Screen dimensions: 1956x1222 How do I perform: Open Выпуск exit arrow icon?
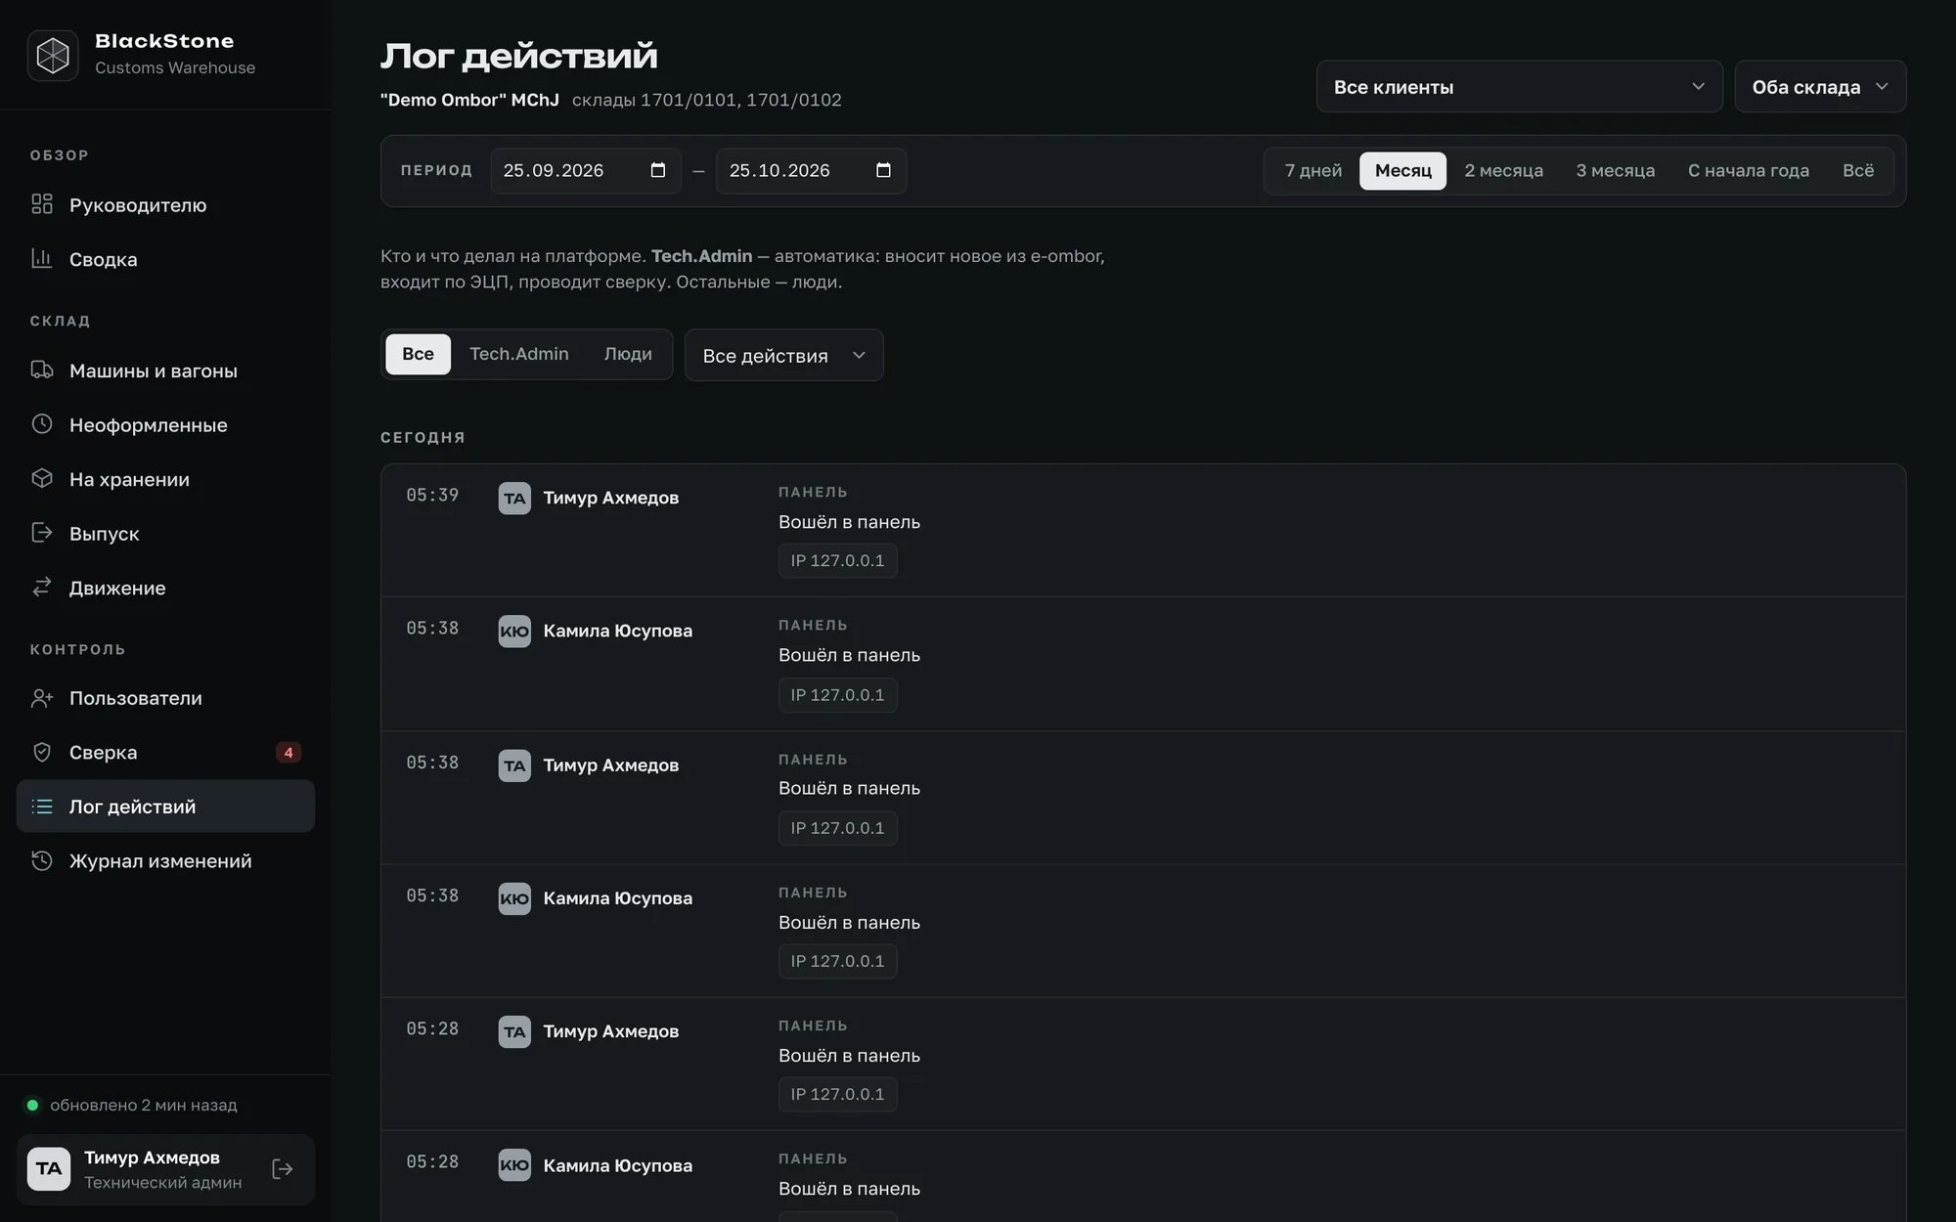click(x=41, y=533)
